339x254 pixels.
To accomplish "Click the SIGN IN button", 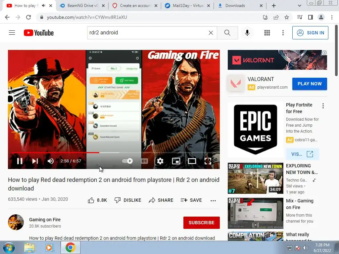I will (310, 33).
